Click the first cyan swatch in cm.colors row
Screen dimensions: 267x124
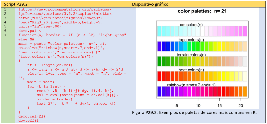pos(160,31)
